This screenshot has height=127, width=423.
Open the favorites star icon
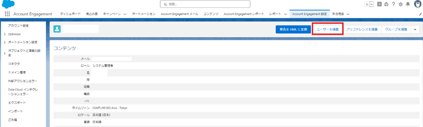click(367, 4)
